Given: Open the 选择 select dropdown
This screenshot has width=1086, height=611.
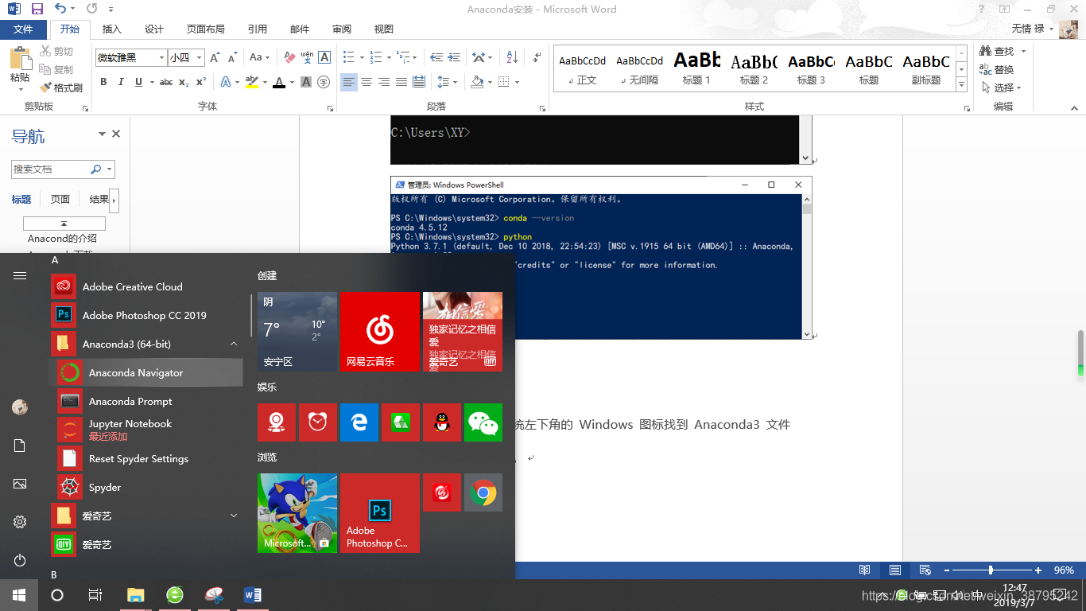Looking at the screenshot, I should [1002, 88].
